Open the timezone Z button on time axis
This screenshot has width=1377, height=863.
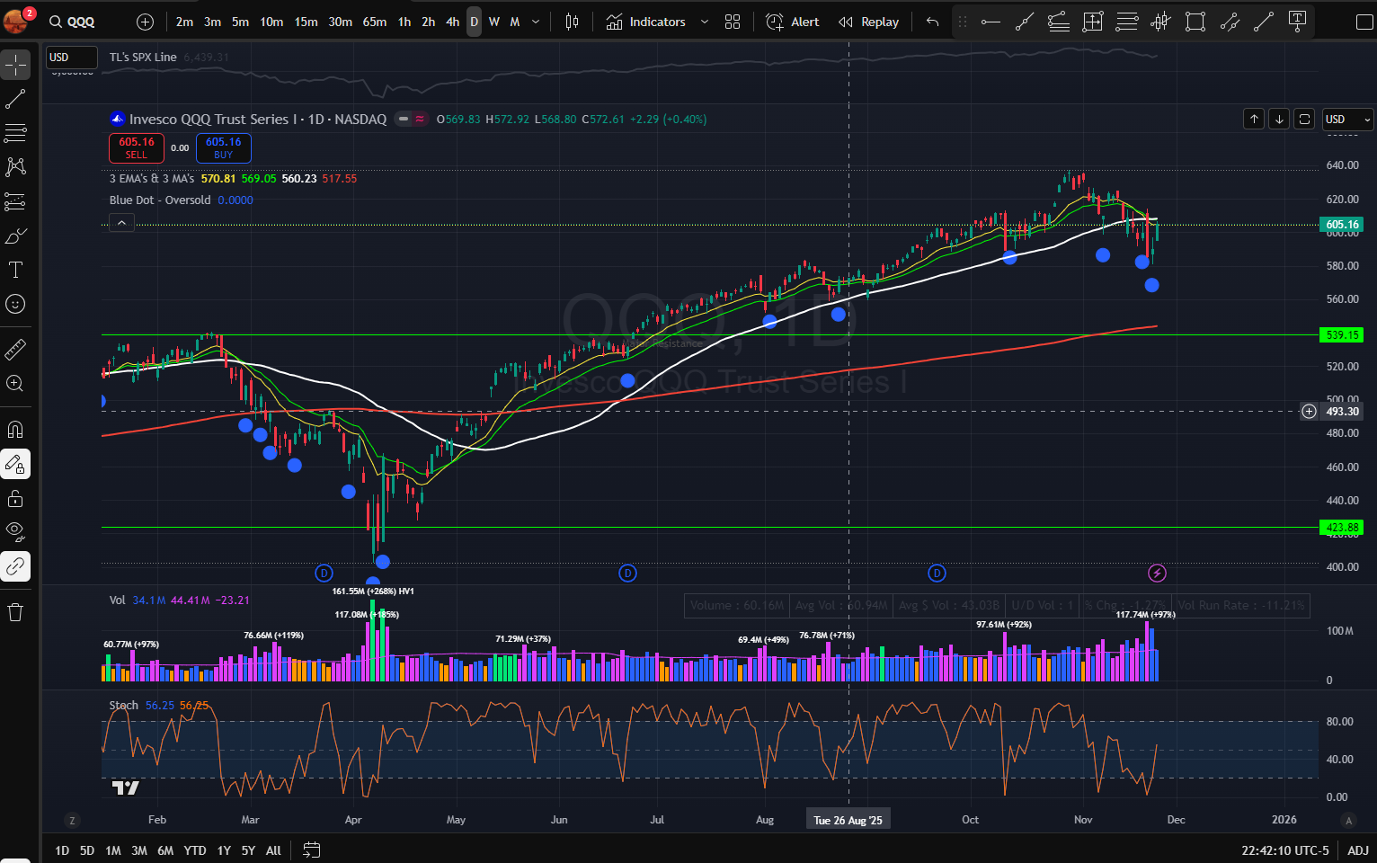(x=72, y=820)
